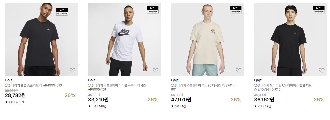The height and width of the screenshot is (120, 330).
Task: Favorite the cream Max90 tee with heart icon
Action: click(x=239, y=71)
